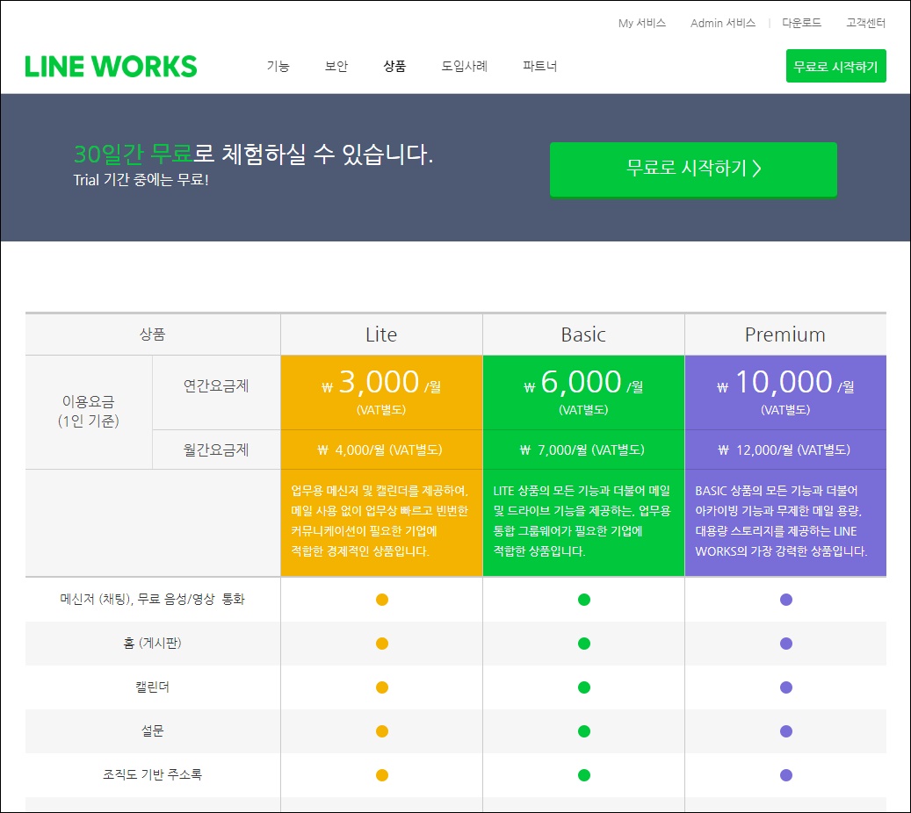Click the Basic green dot for 홈 (게시판) row
911x813 pixels.
point(584,644)
